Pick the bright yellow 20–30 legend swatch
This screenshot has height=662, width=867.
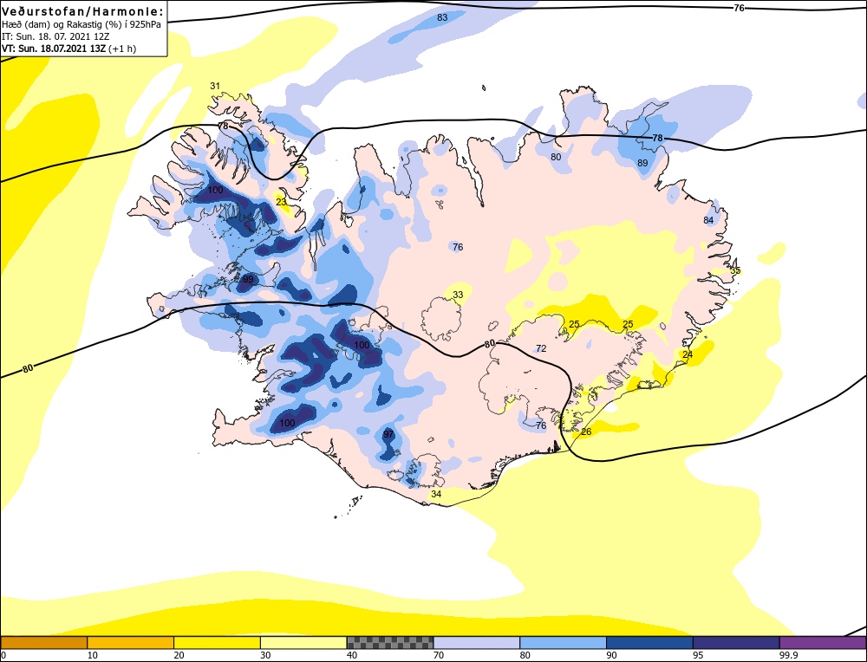tap(217, 642)
